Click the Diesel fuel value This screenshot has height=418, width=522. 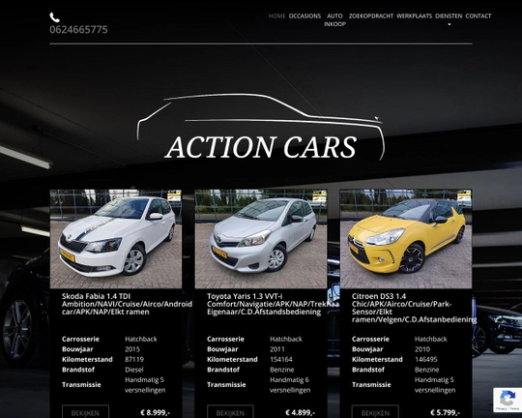134,370
